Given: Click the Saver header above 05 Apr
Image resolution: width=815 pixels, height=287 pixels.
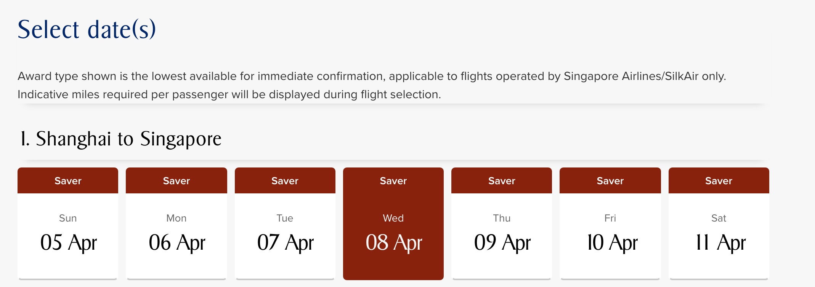Looking at the screenshot, I should pyautogui.click(x=68, y=181).
